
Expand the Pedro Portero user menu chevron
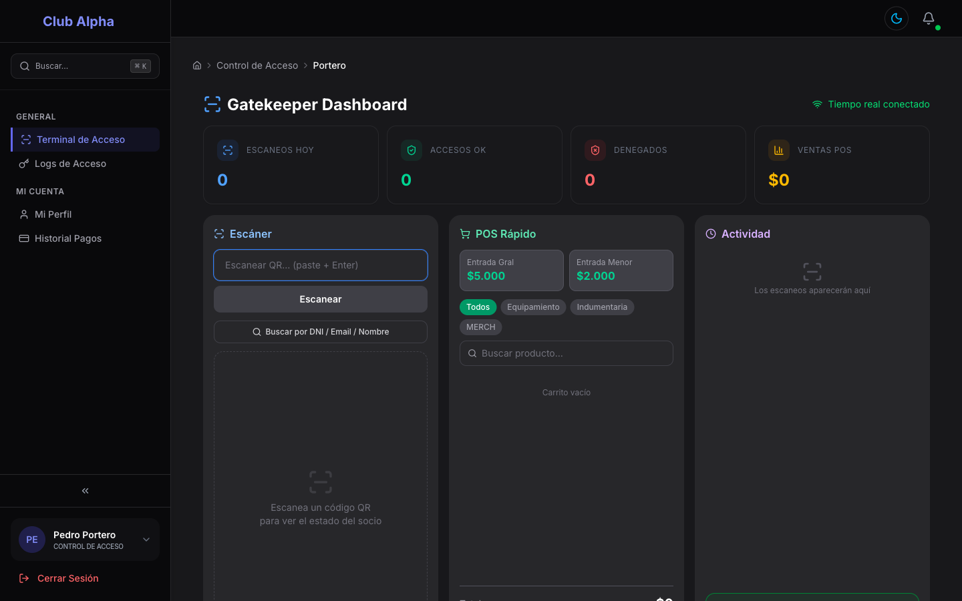point(146,540)
